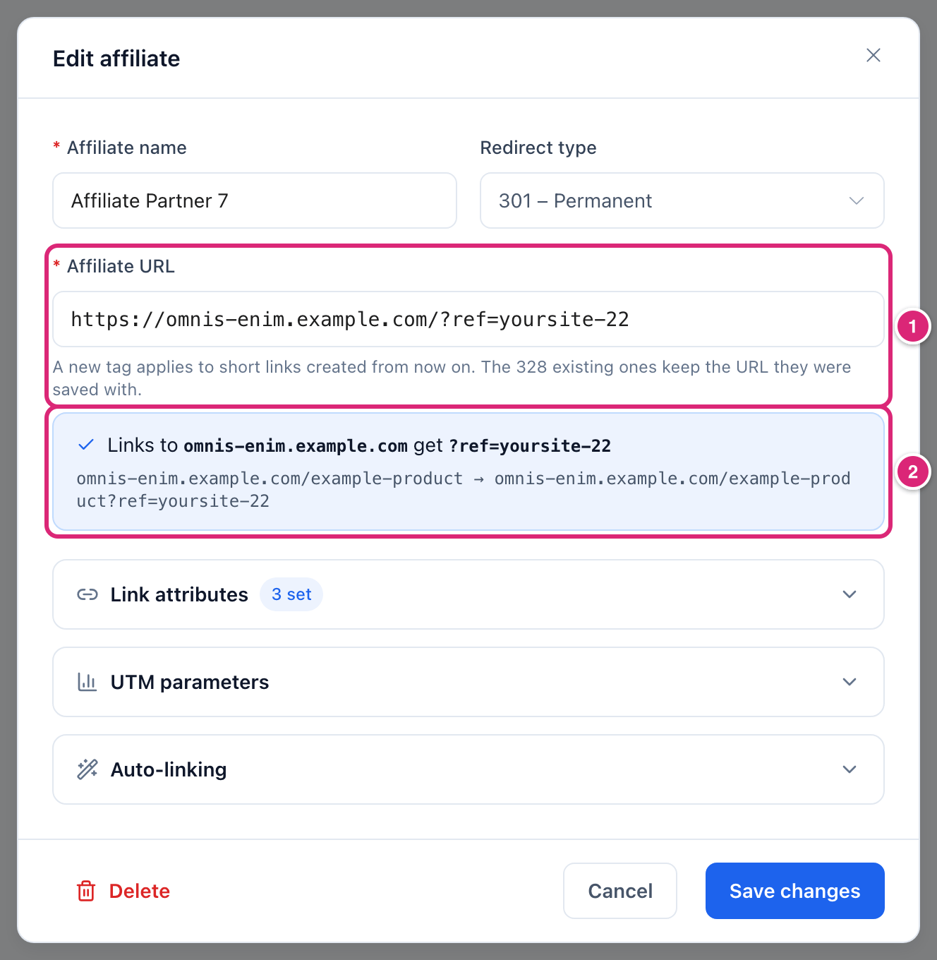Cancel editing the affiliate
This screenshot has width=937, height=960.
click(x=620, y=891)
